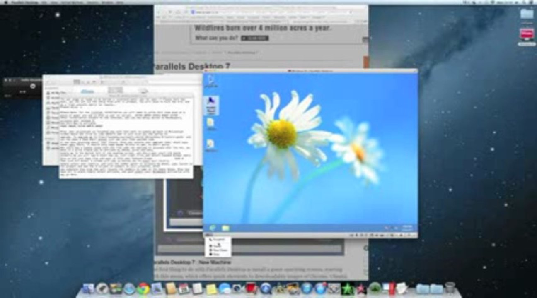Launch Launchpad rocket icon in Dock

pyautogui.click(x=102, y=288)
